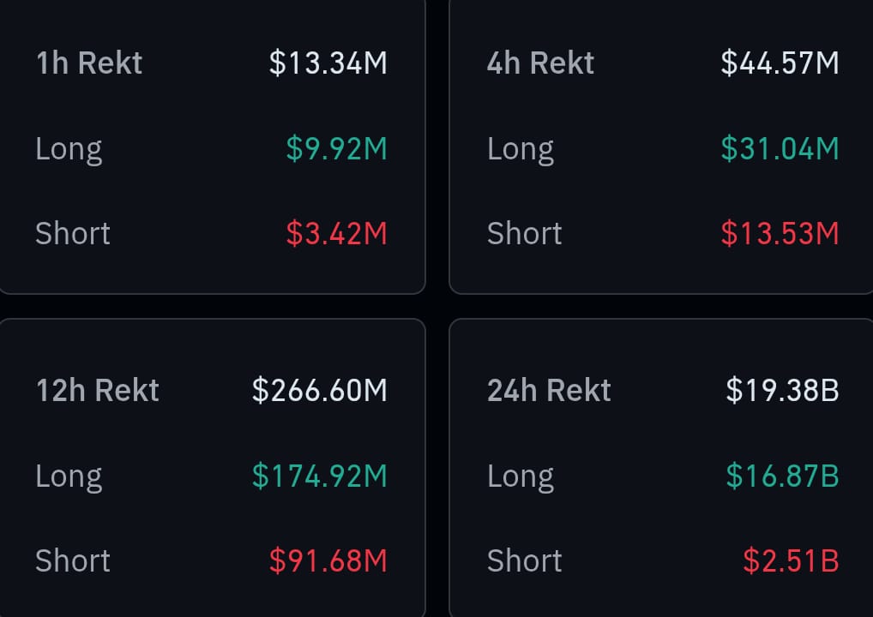The image size is (873, 617).
Task: Click the Long label in 24h card
Action: [x=521, y=478]
